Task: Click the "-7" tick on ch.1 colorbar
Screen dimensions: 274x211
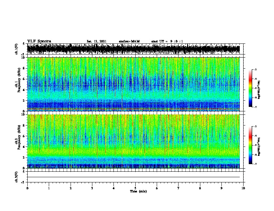Action: [255, 107]
